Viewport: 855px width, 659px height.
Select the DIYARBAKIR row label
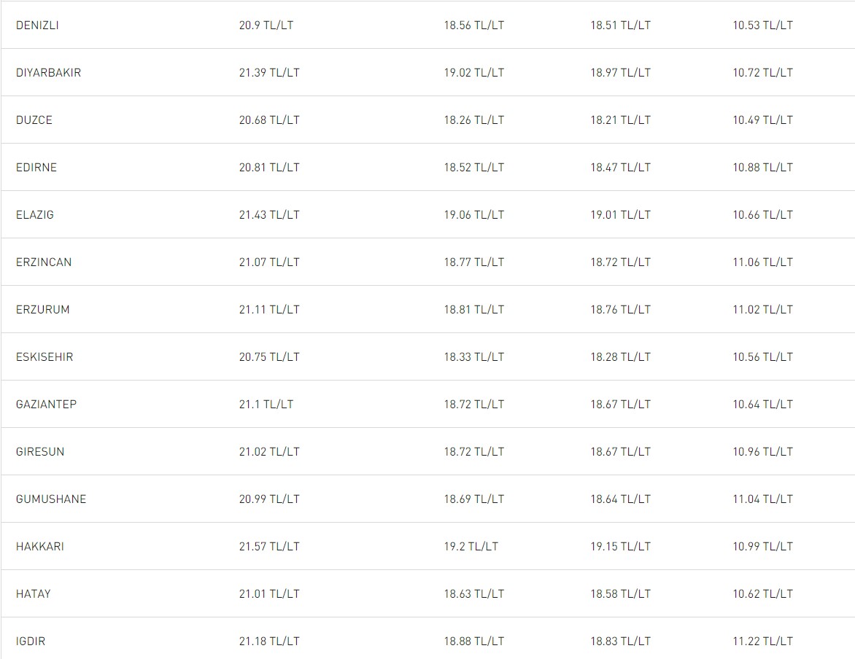click(48, 73)
